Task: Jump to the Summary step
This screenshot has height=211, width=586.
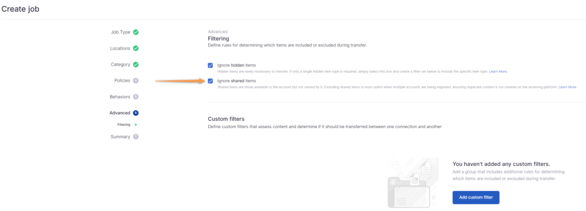Action: click(x=120, y=137)
